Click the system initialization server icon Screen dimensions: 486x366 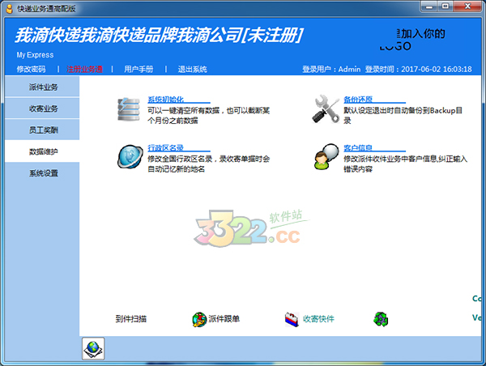pos(128,109)
